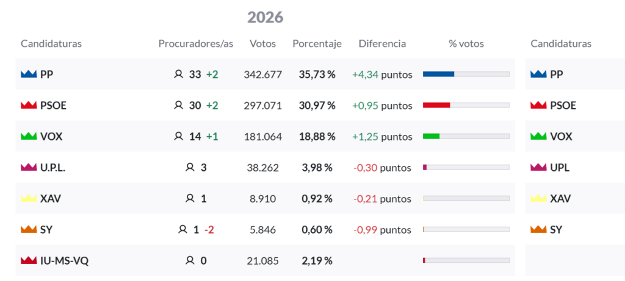Click the yellow XAV crown icon in 2026 table

coord(29,198)
